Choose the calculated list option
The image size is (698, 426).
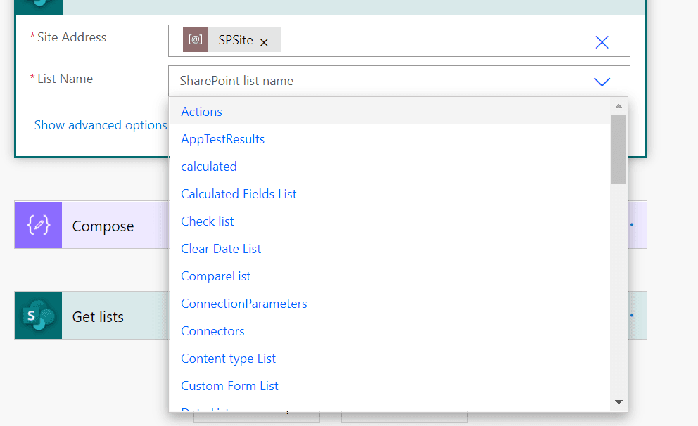pos(390,167)
